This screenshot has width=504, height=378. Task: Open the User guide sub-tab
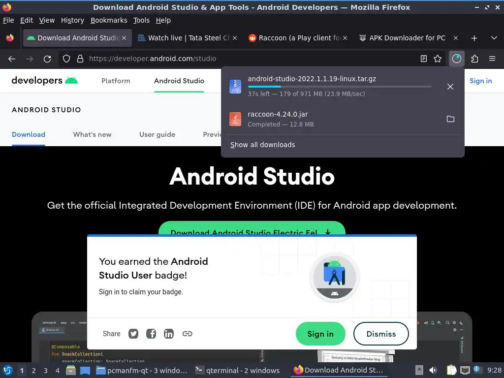(157, 134)
